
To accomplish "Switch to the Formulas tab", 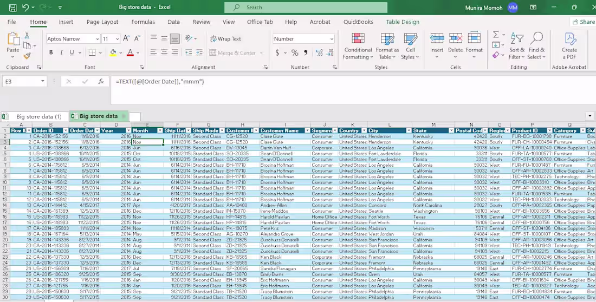I will pos(143,22).
